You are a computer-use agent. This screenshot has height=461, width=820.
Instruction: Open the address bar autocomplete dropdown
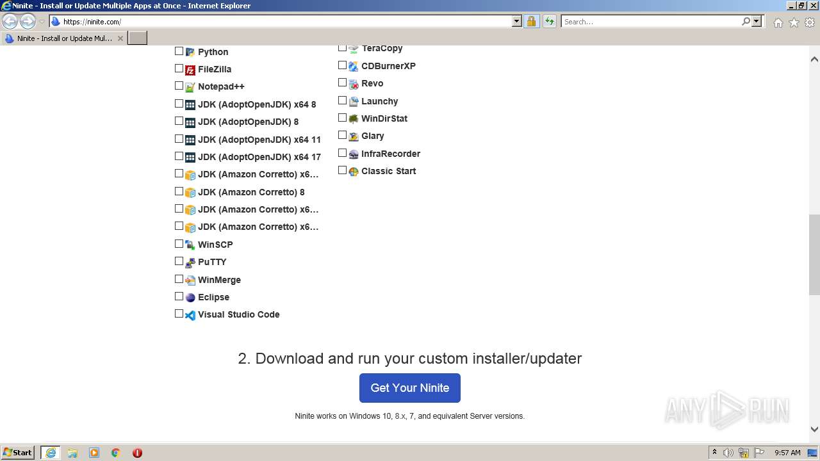[517, 21]
